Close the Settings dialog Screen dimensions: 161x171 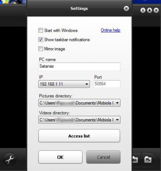(x=126, y=8)
